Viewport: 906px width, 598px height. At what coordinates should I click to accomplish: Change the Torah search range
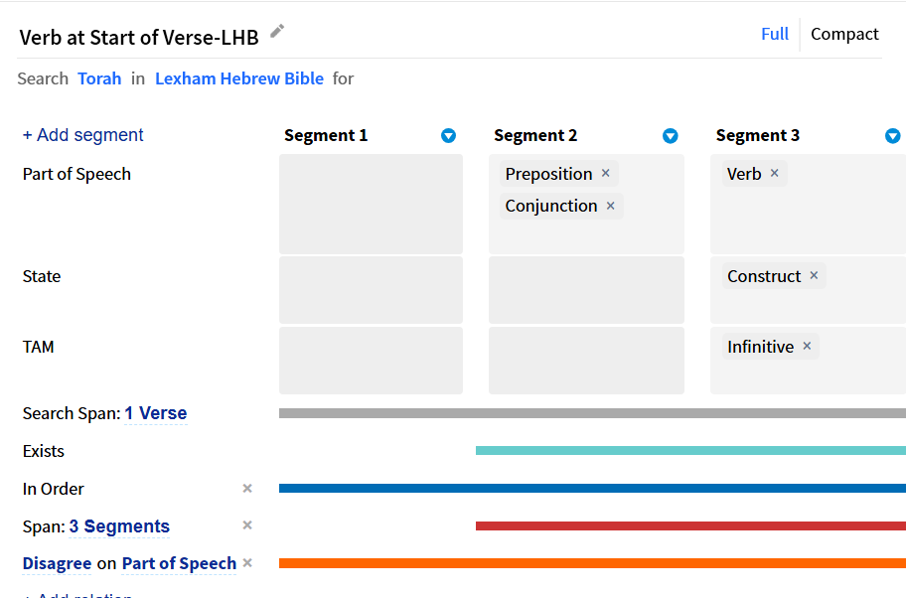99,78
